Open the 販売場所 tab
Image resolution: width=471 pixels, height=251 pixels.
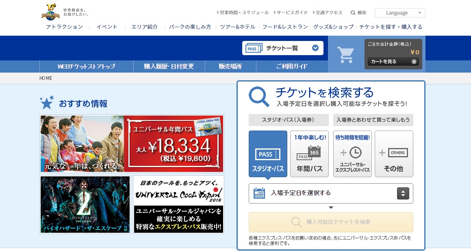click(230, 66)
